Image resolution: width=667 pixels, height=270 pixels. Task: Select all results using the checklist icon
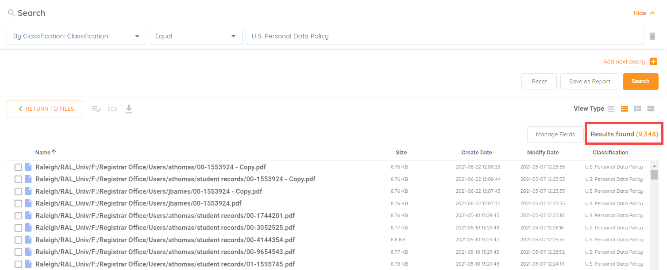pyautogui.click(x=96, y=109)
